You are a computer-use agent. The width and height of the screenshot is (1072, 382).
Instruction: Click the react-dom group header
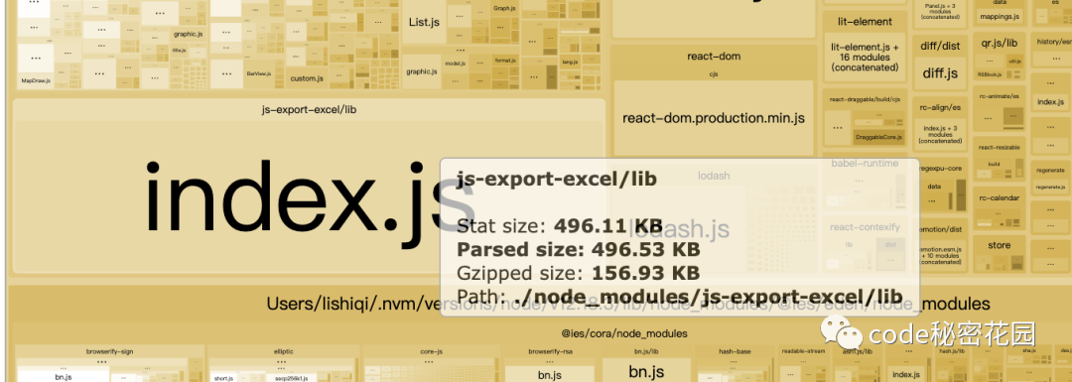(713, 56)
